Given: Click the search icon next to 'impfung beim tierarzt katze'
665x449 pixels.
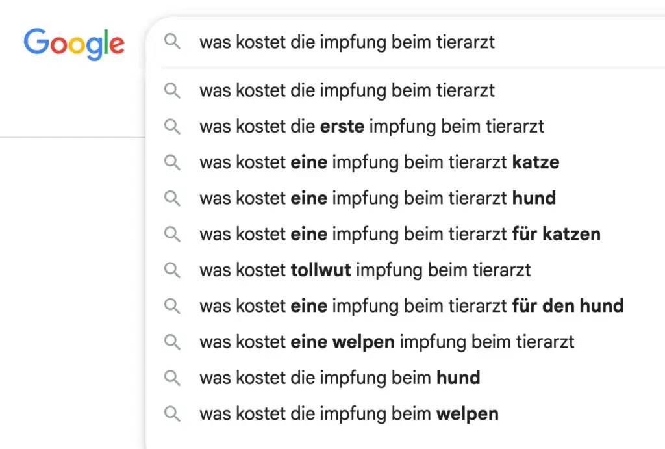Looking at the screenshot, I should (172, 162).
